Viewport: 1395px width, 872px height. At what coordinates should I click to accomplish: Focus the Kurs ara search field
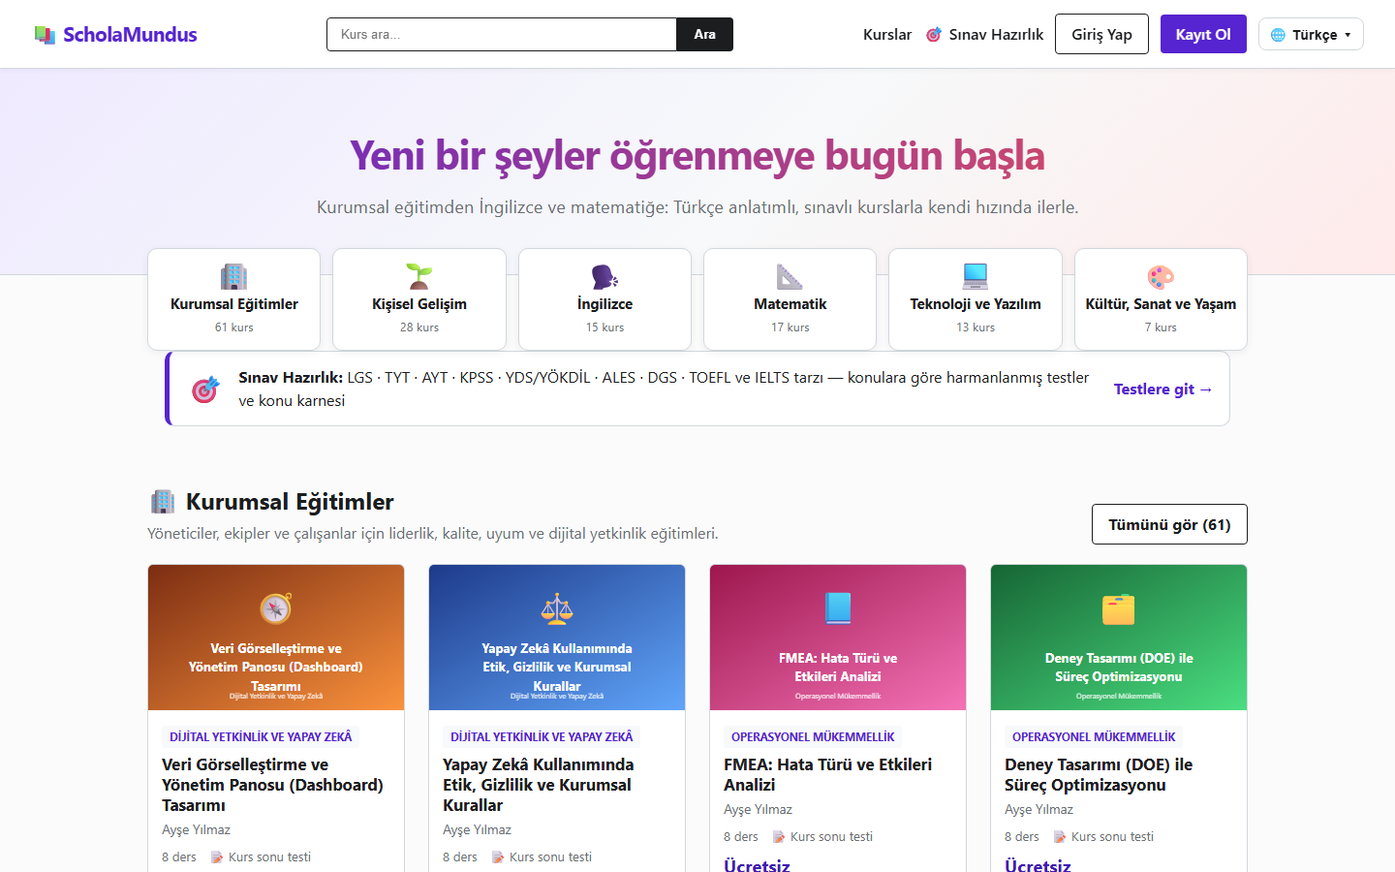pos(502,34)
